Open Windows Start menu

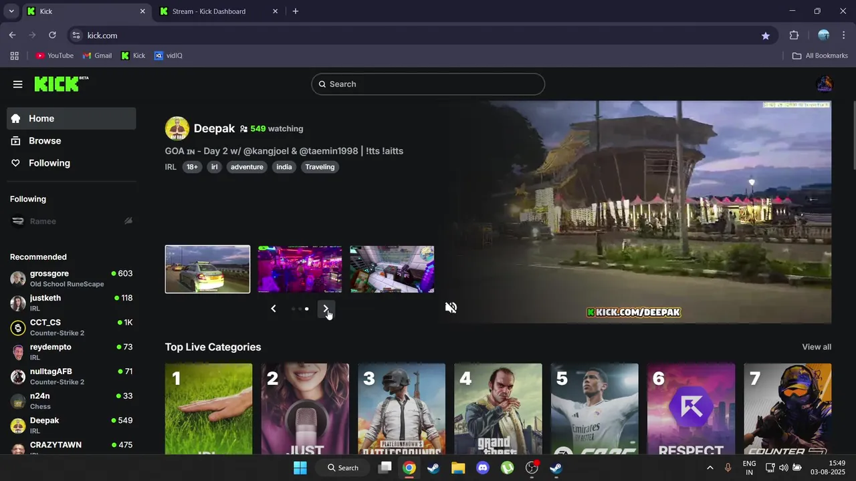(x=300, y=468)
